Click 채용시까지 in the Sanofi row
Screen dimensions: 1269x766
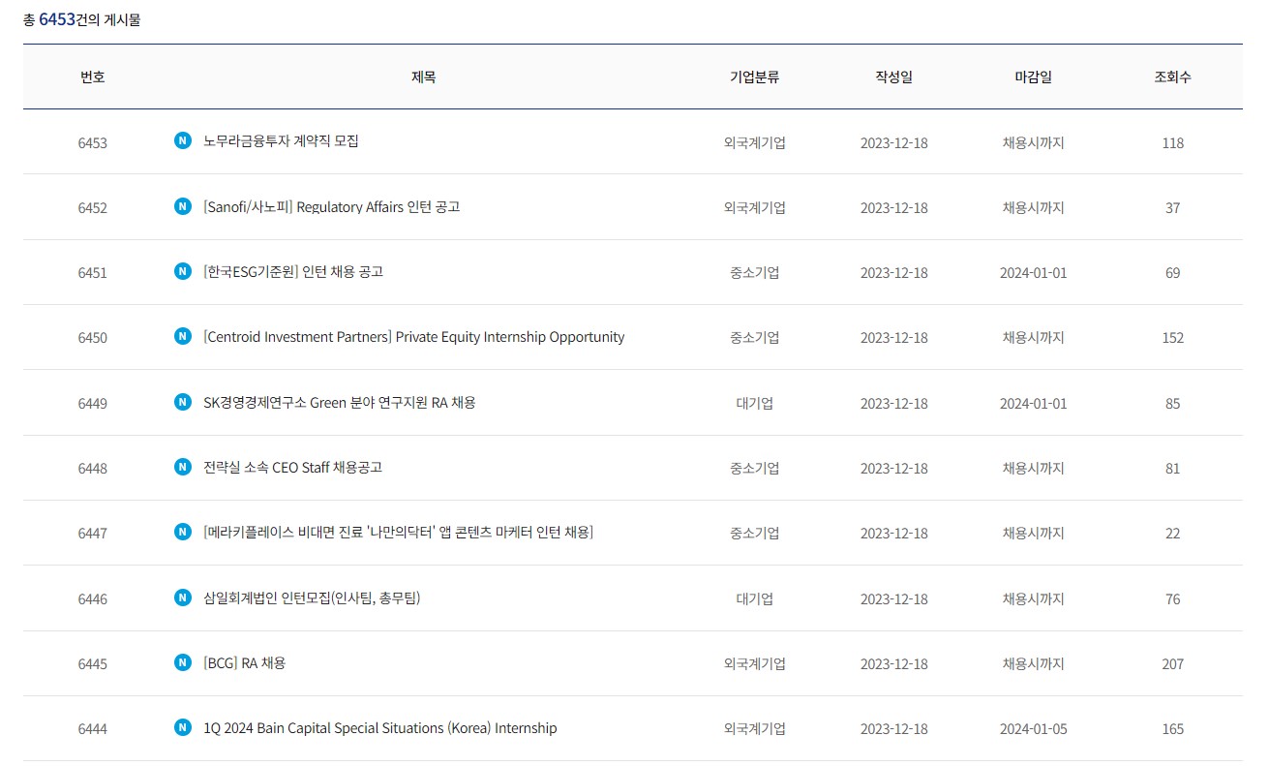pyautogui.click(x=1033, y=208)
